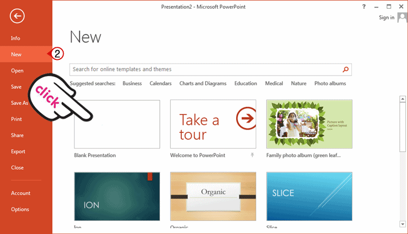The width and height of the screenshot is (408, 234).
Task: Maximize the PowerPoint window
Action: 389,7
